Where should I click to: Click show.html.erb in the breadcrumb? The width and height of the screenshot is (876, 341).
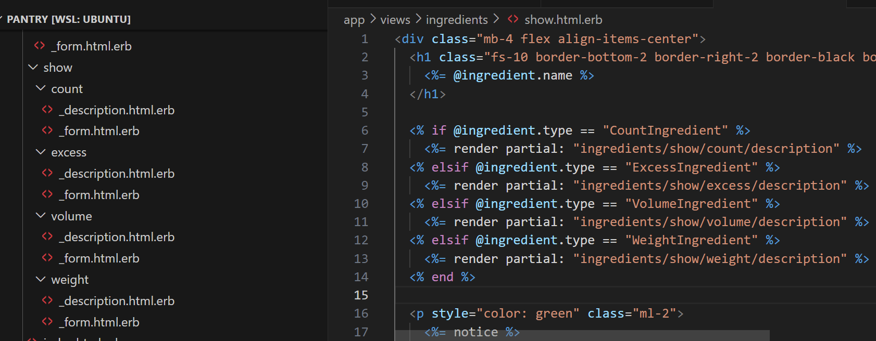point(563,20)
